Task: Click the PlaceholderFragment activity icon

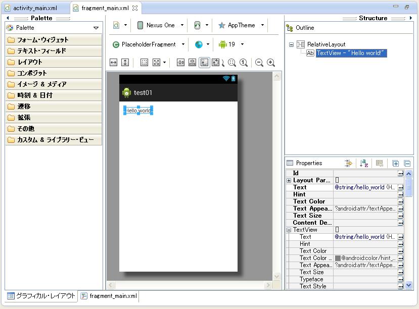Action: [116, 44]
